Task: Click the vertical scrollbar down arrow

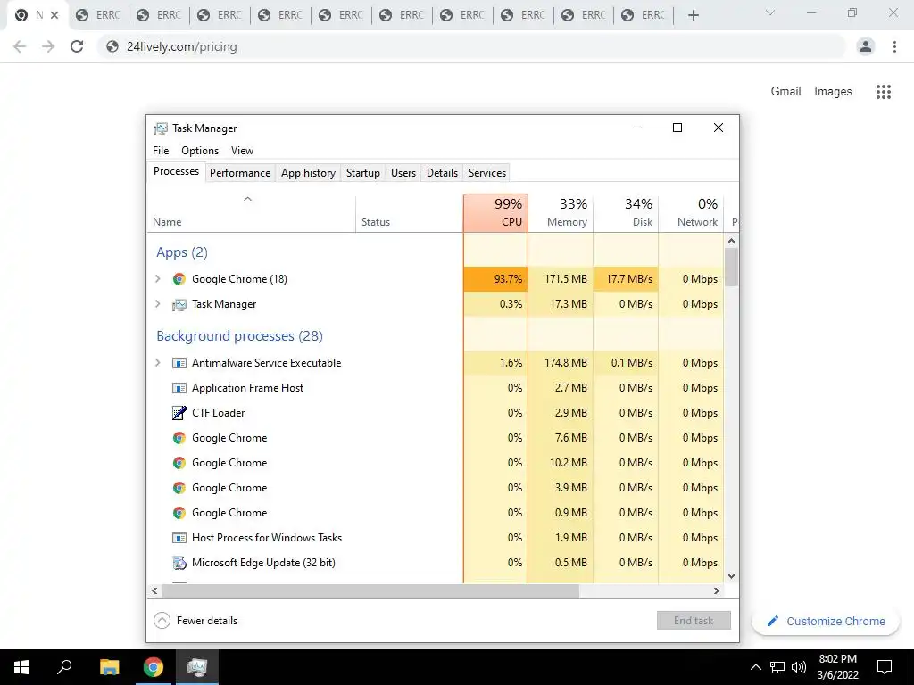Action: point(732,575)
